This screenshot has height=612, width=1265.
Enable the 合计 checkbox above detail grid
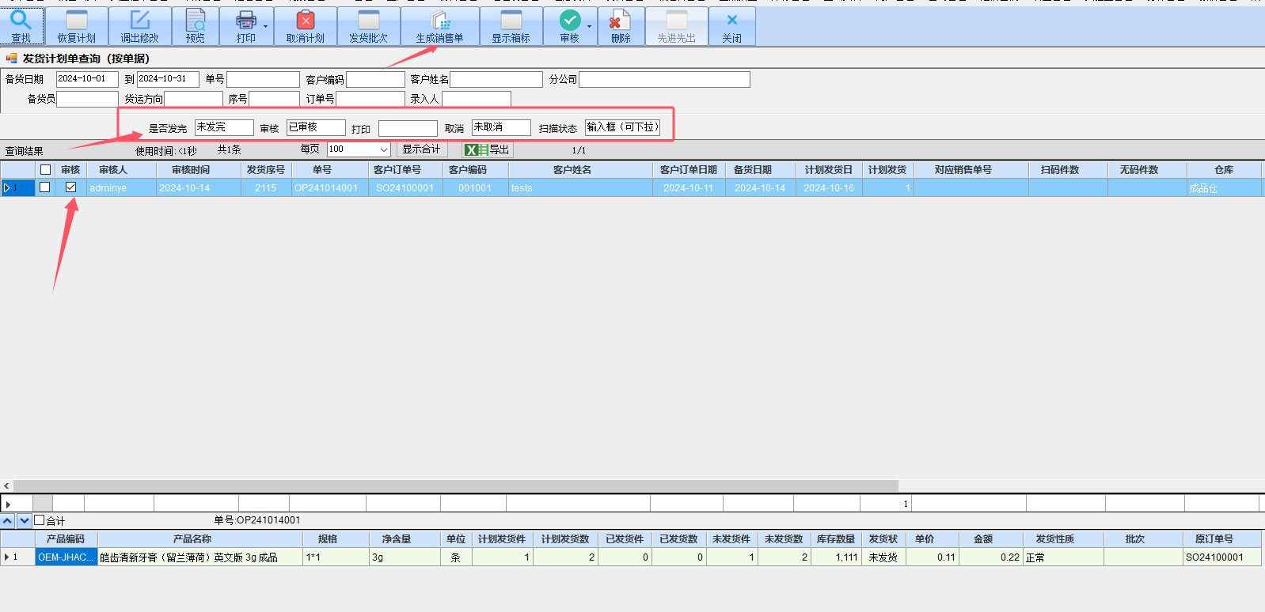pyautogui.click(x=40, y=520)
